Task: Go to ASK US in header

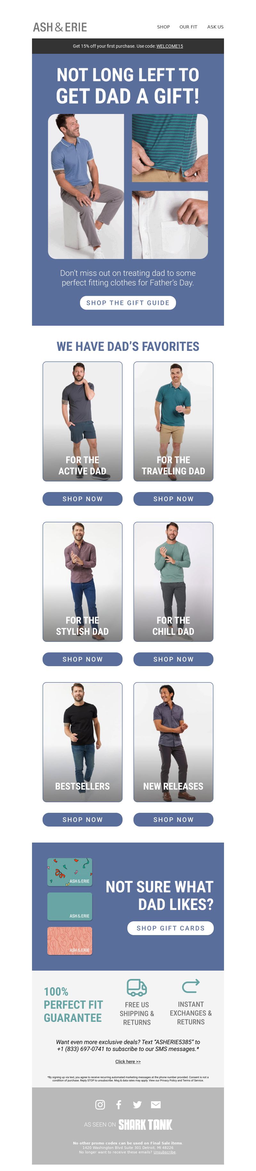Action: click(215, 27)
